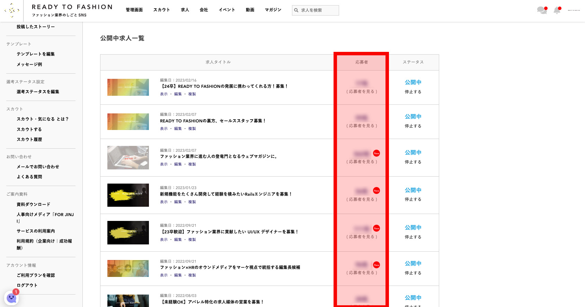The width and height of the screenshot is (585, 307).
Task: Click the READY TO FASHION logo icon
Action: click(x=11, y=11)
